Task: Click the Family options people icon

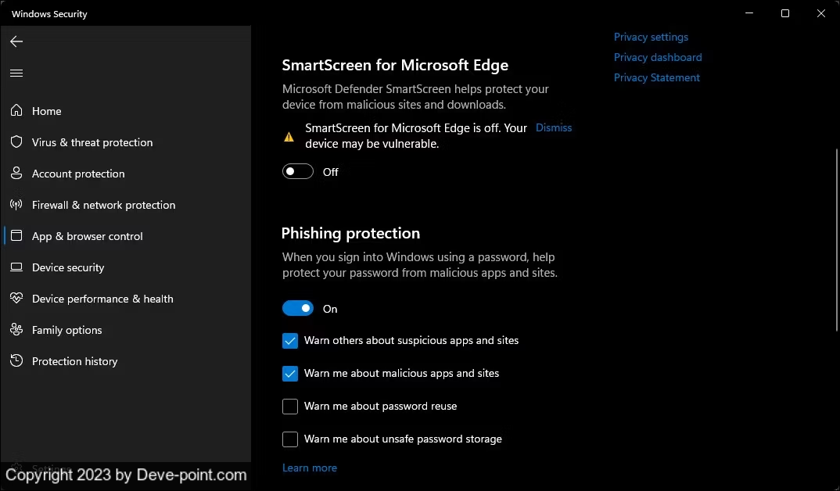Action: tap(16, 329)
